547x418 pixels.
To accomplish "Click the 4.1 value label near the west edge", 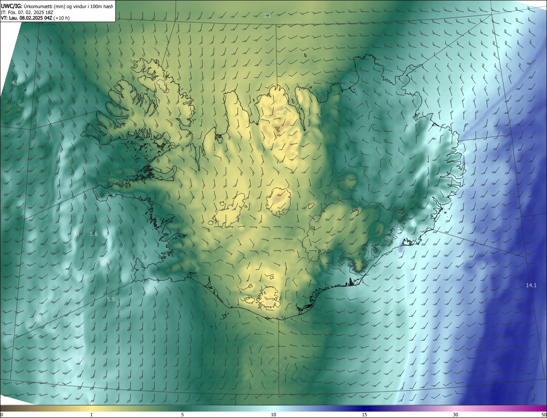I will click(15, 82).
